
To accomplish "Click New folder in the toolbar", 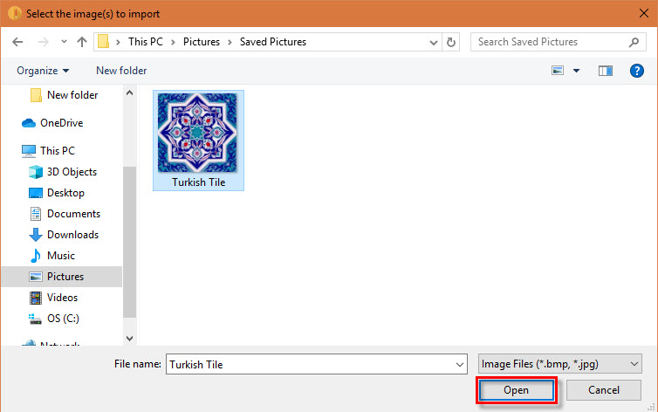I will click(x=121, y=71).
